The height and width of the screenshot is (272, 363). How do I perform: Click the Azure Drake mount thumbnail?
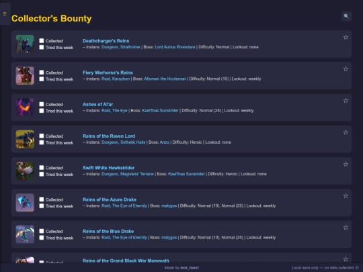click(25, 203)
